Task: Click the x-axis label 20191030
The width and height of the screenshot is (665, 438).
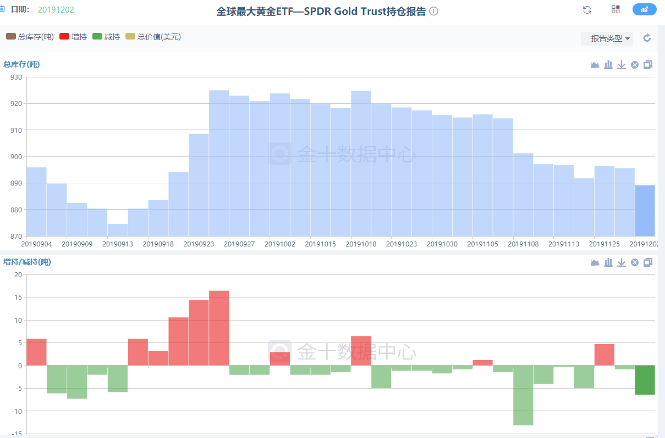Action: click(x=442, y=244)
